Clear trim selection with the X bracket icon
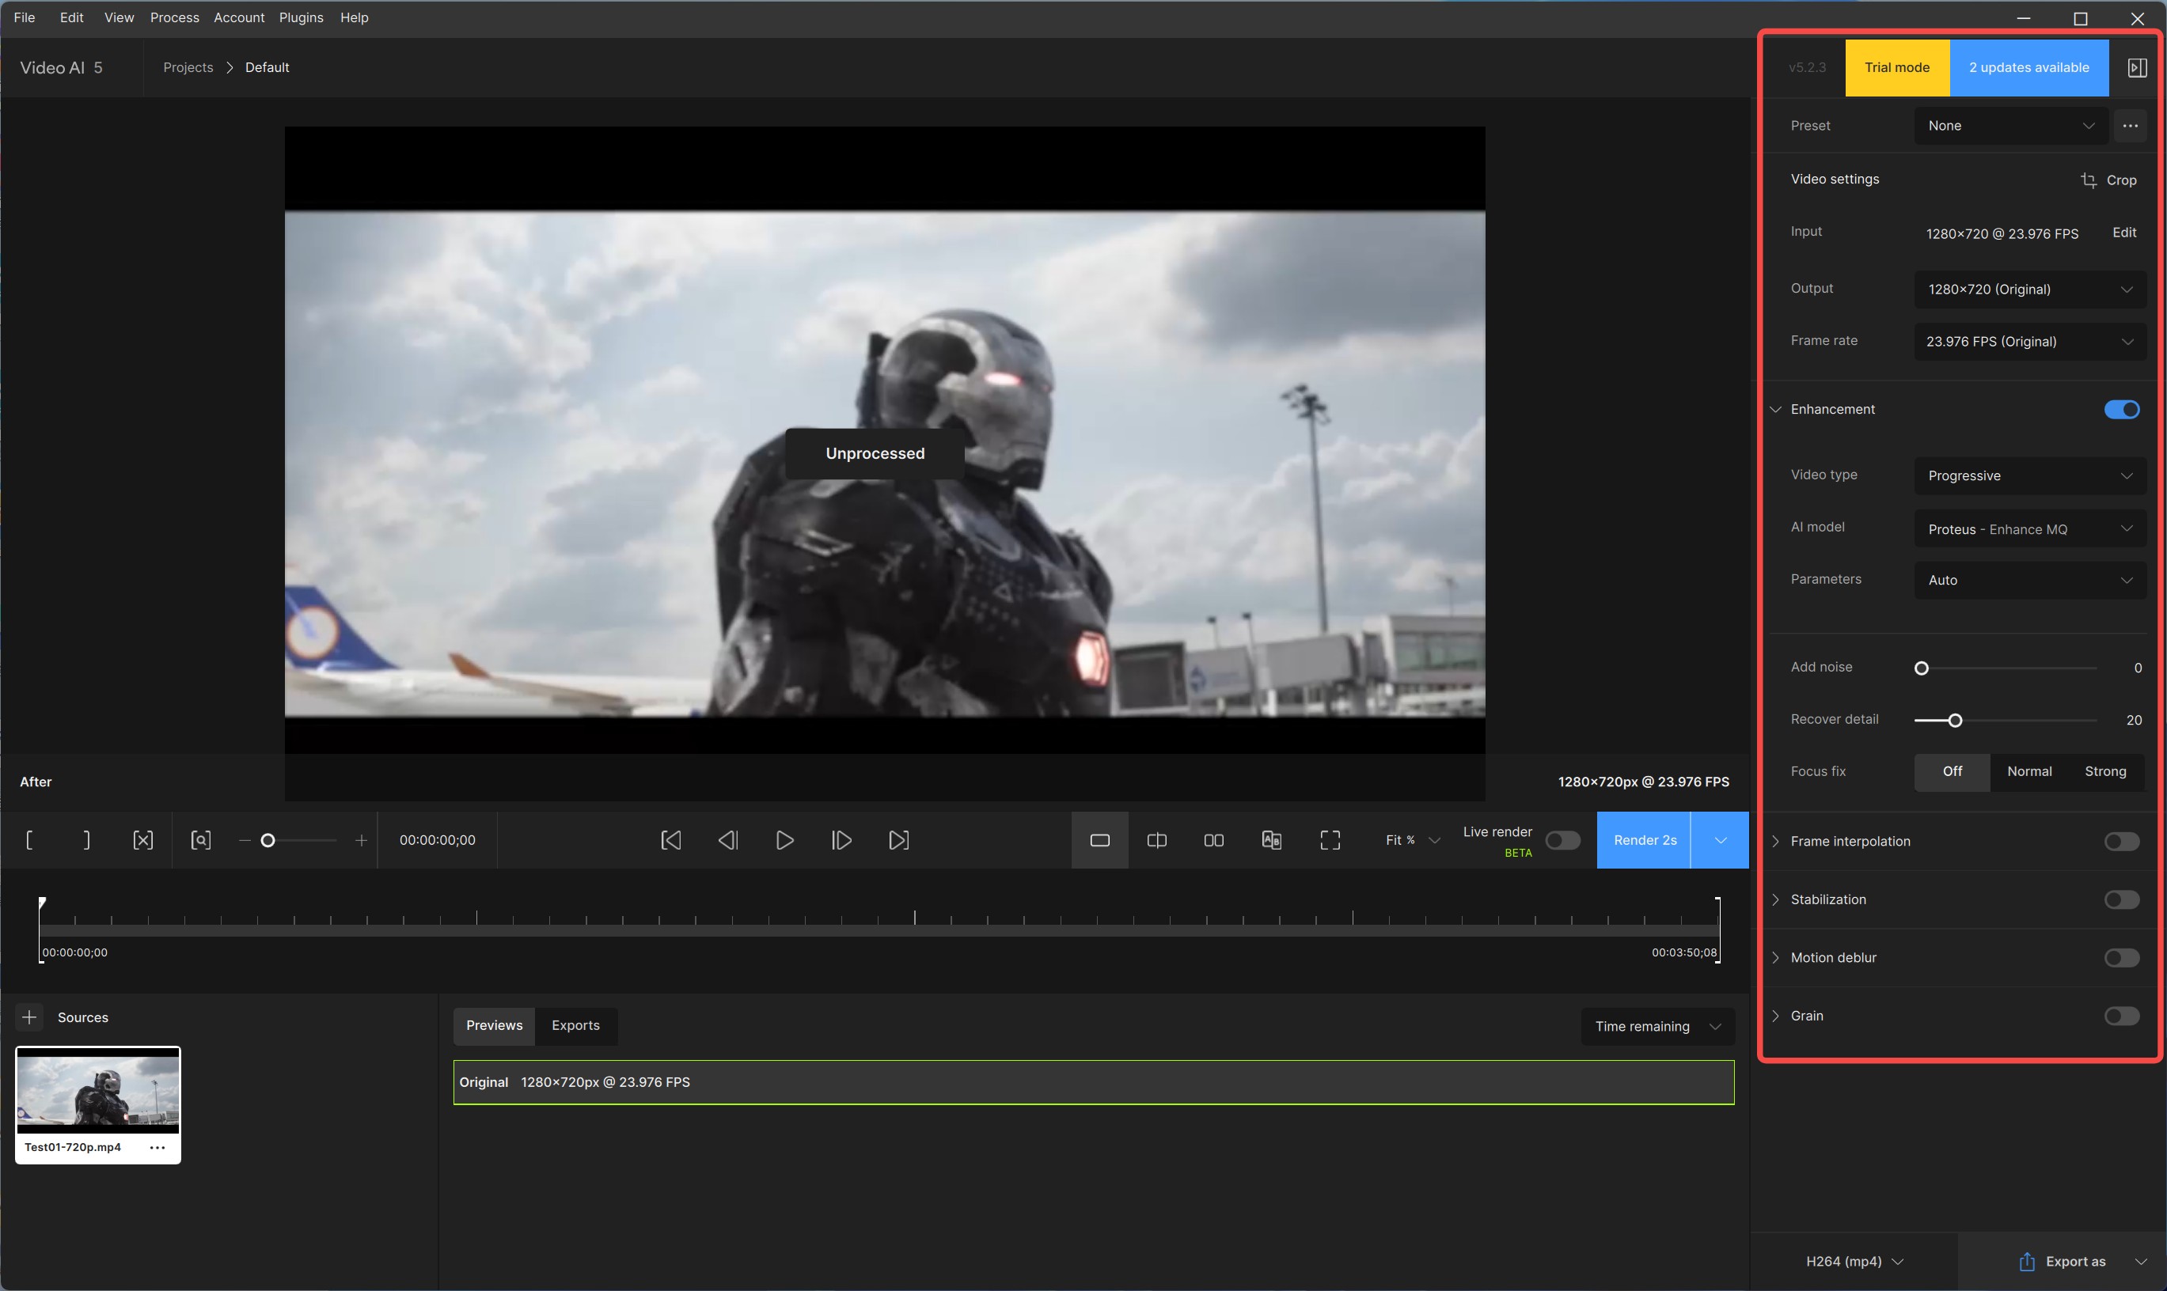Viewport: 2167px width, 1291px height. [142, 839]
